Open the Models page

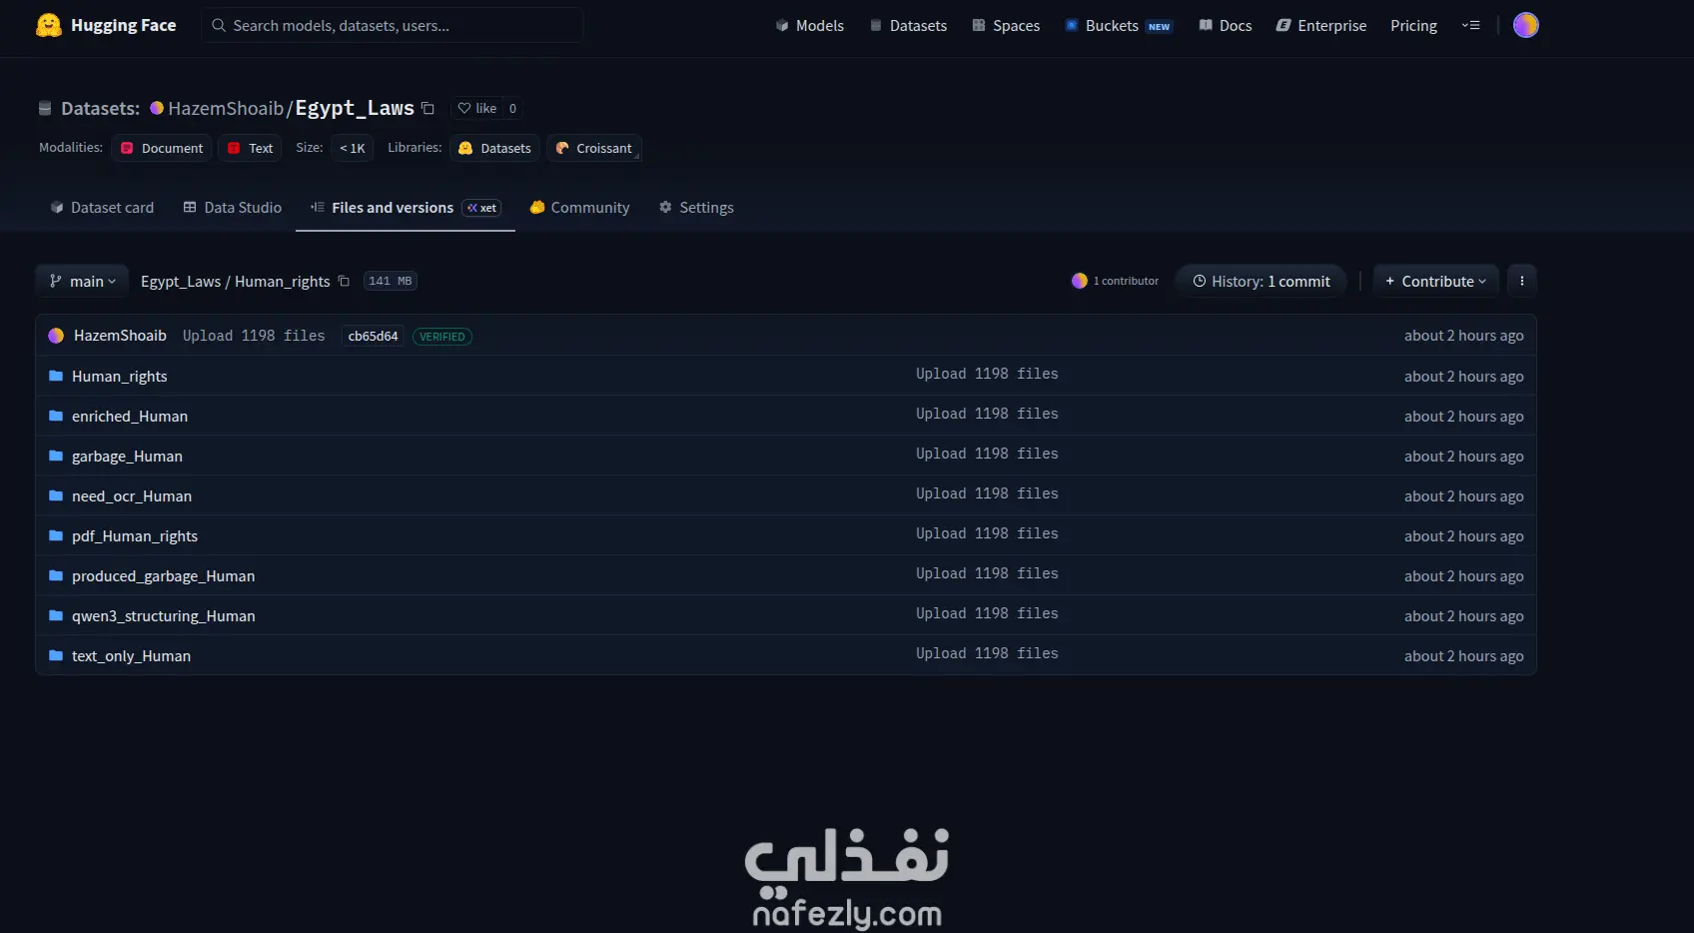810,25
